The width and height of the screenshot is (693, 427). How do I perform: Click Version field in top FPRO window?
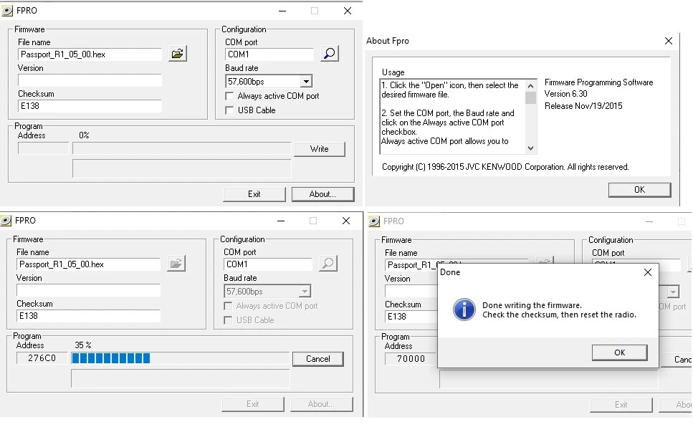click(x=90, y=80)
